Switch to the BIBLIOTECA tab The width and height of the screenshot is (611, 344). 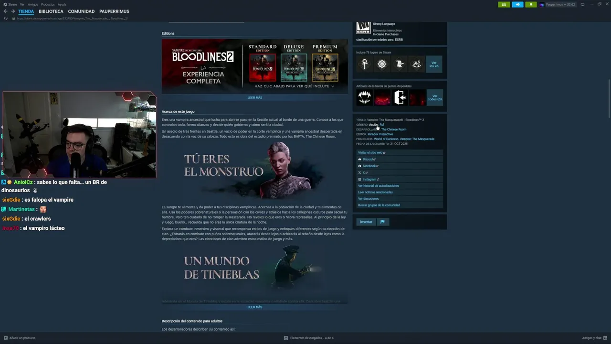[x=51, y=11]
